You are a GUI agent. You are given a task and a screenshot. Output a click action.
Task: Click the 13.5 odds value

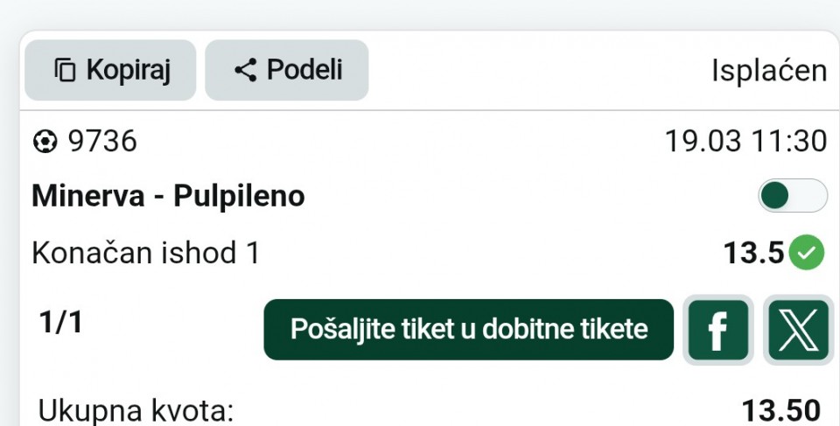[x=753, y=254]
